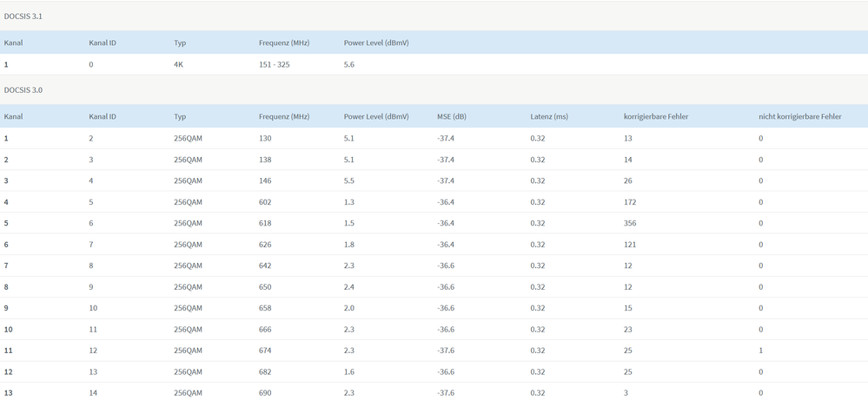Click the nicht korrigierbare Fehler column header
Image resolution: width=868 pixels, height=400 pixels.
click(x=800, y=116)
